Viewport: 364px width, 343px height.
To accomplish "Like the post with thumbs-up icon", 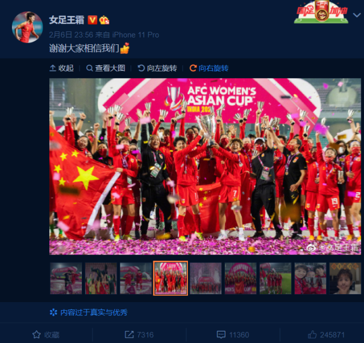I will pos(312,334).
